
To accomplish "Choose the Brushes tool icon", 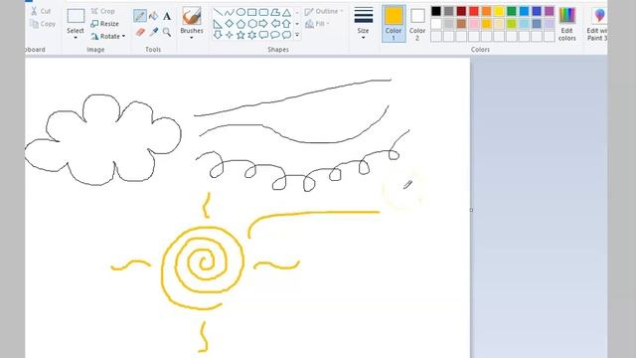I will (192, 16).
